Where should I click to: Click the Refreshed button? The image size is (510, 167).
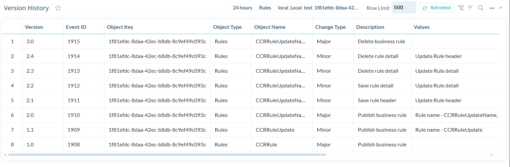click(x=436, y=8)
